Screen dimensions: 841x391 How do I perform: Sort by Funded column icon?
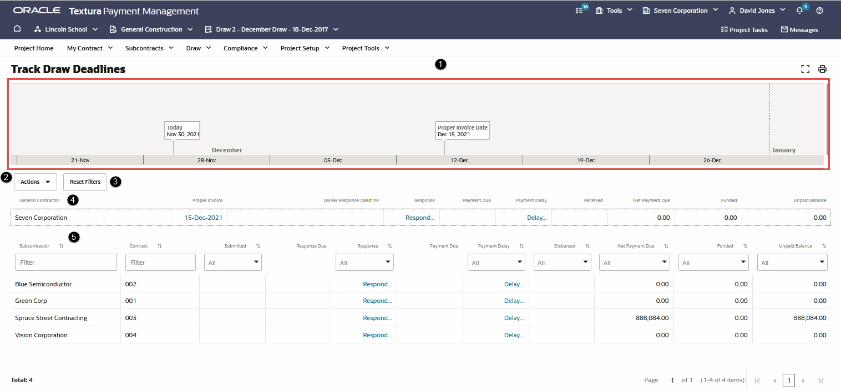(745, 246)
